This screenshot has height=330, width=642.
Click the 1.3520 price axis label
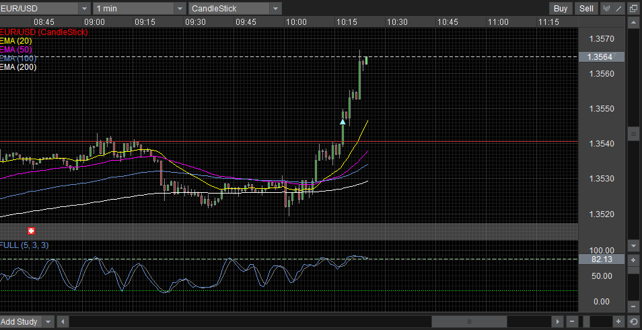(x=602, y=214)
